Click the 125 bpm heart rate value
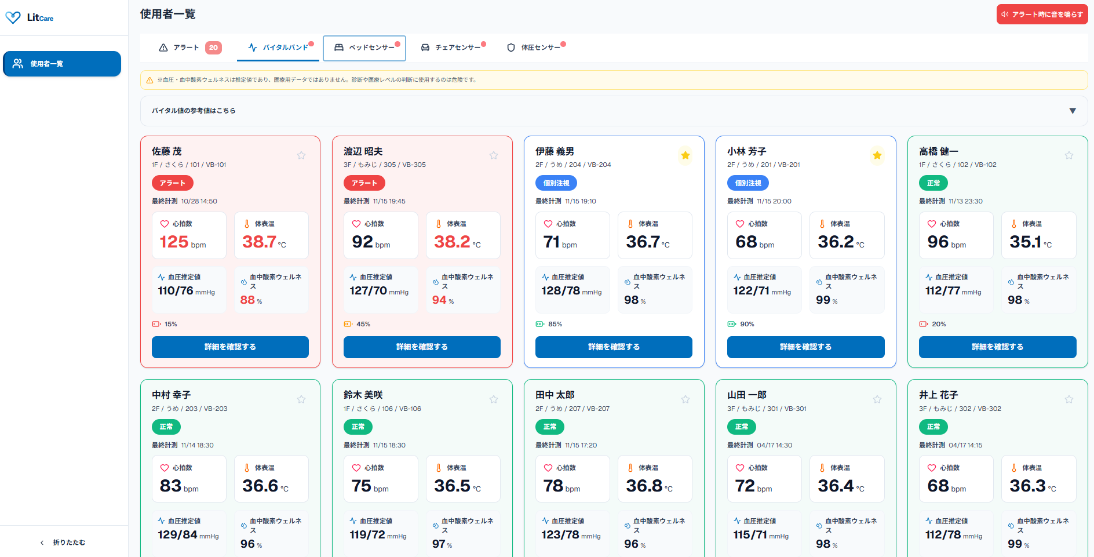The image size is (1094, 557). pyautogui.click(x=183, y=242)
